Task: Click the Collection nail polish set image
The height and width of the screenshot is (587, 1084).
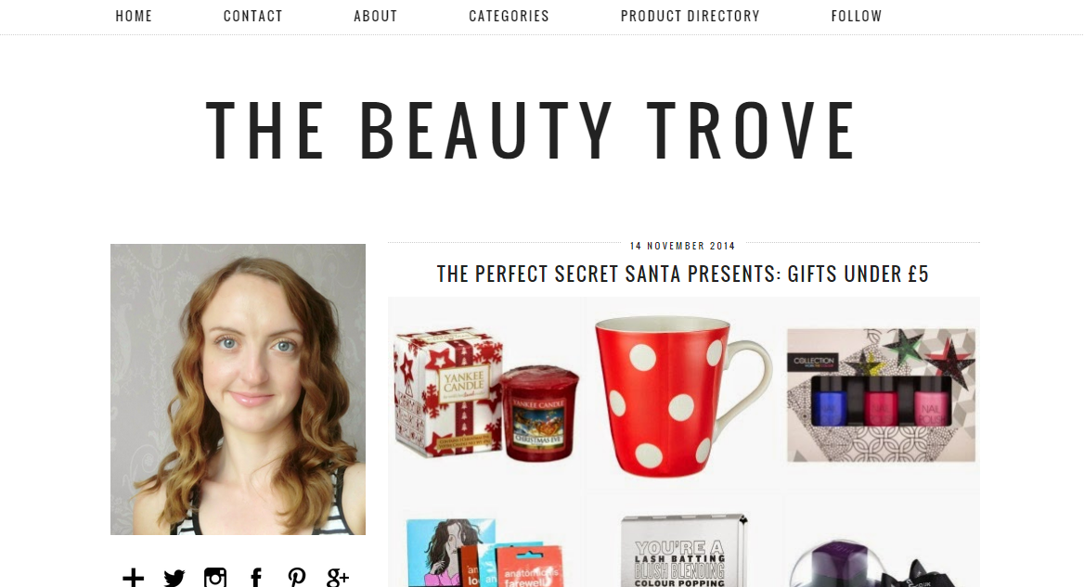Action: click(882, 395)
